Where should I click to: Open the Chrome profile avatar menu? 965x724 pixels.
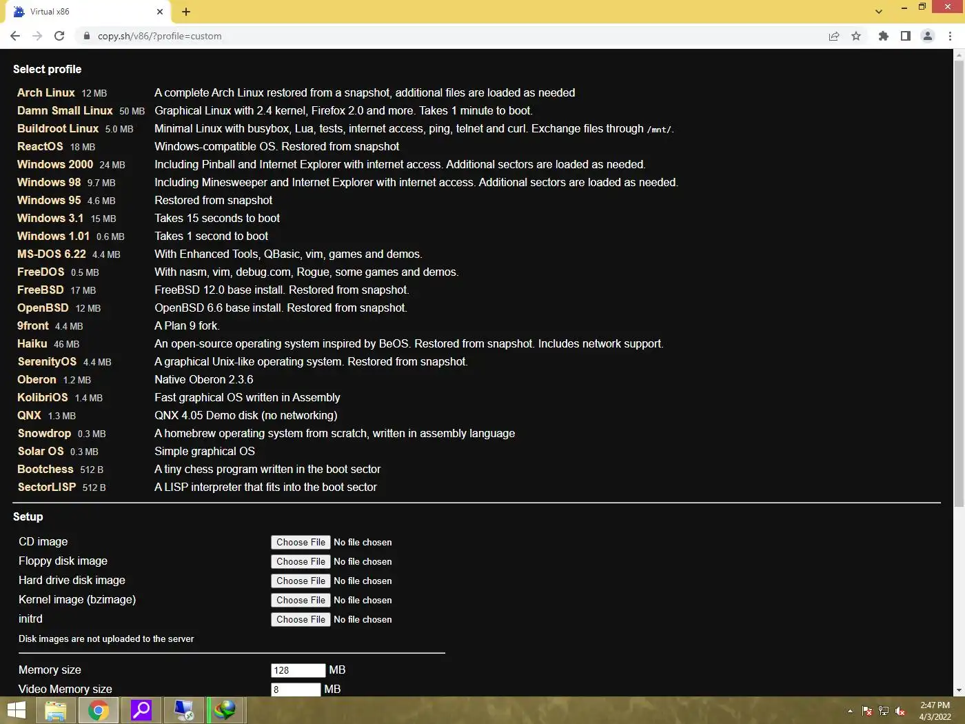[928, 36]
